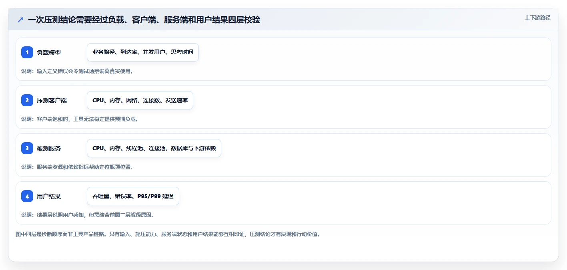The image size is (567, 270).
Task: Click the 业务路径、到达率、并发用户、思考时间 chip
Action: click(x=143, y=52)
